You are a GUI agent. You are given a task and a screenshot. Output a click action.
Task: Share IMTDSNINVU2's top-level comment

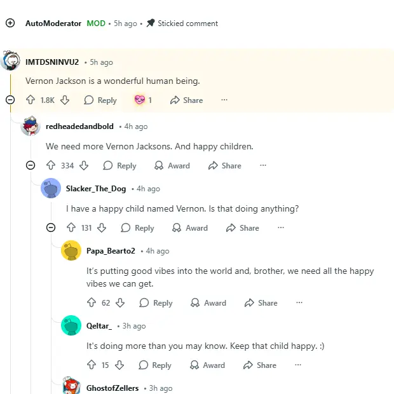(186, 100)
